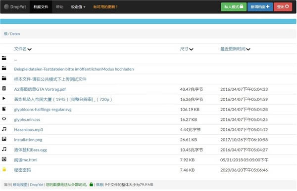
Task: Click the parent folder icon in first row
Action: click(4, 58)
